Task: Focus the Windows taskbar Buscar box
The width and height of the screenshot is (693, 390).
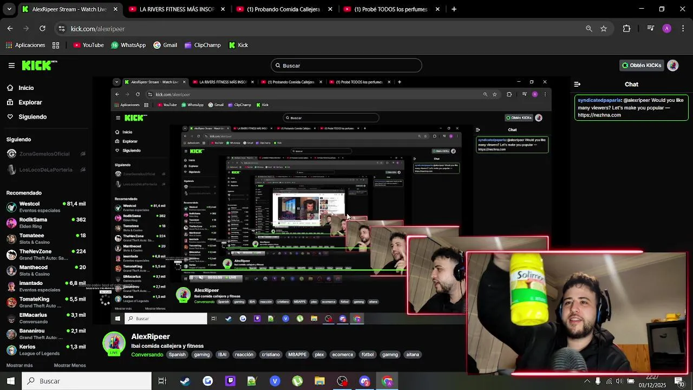Action: pos(87,381)
